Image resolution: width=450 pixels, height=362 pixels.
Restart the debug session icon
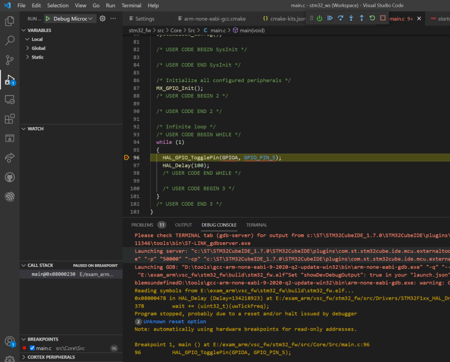(372, 18)
